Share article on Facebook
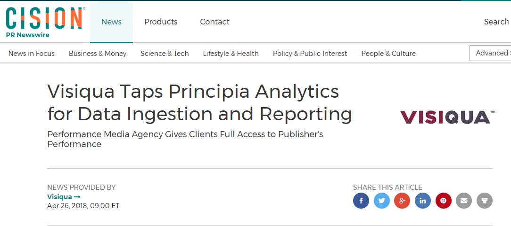Viewport: 511px width, 226px height. point(361,201)
